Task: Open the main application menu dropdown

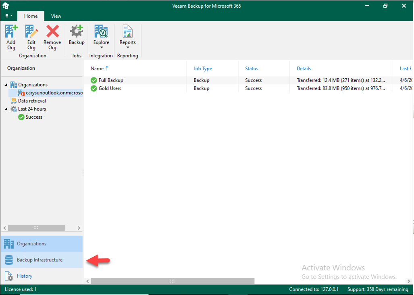Action: (8, 16)
